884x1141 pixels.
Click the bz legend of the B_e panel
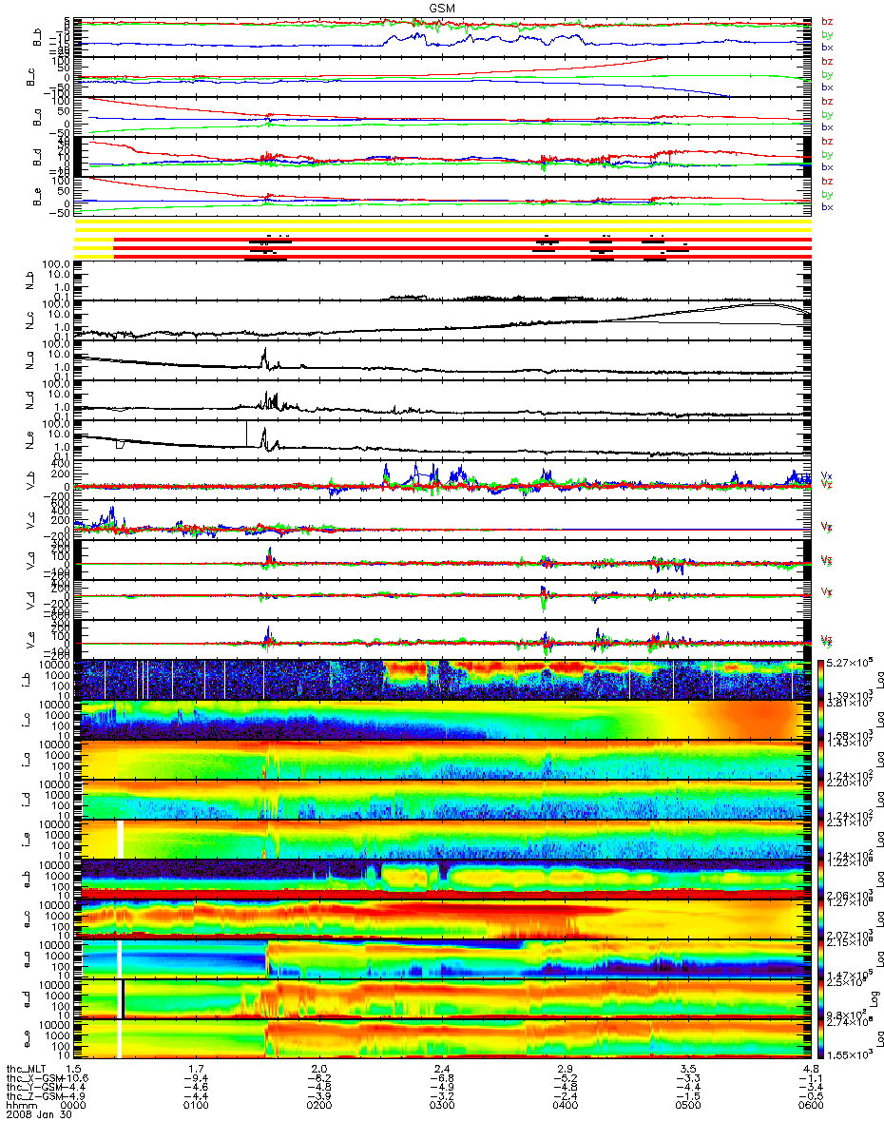click(827, 181)
